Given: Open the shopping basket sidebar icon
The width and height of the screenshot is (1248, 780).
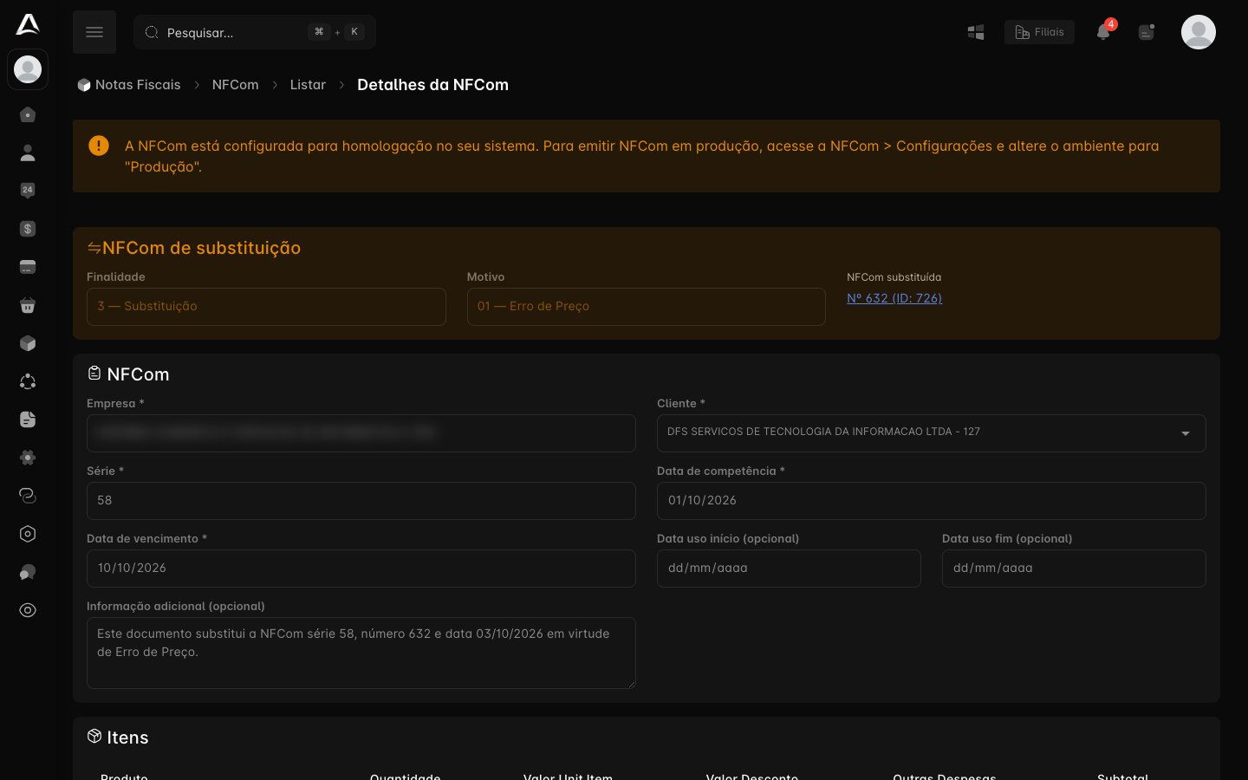Looking at the screenshot, I should tap(28, 305).
